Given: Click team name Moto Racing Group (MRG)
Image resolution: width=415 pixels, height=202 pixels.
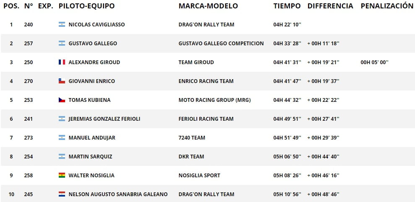Looking at the screenshot, I should (214, 100).
